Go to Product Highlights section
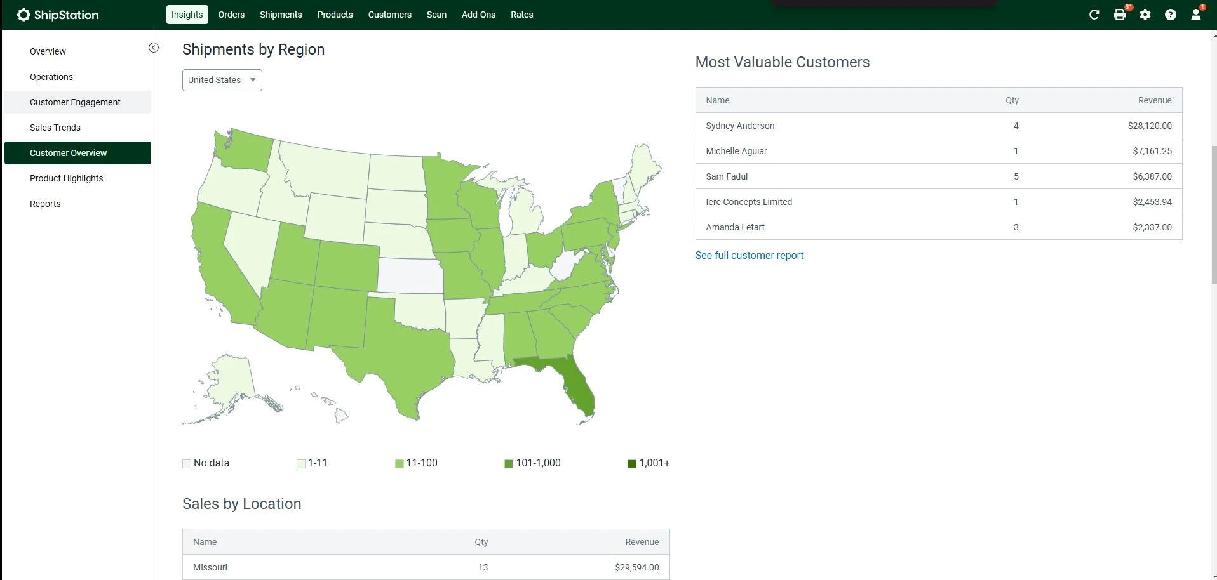 pyautogui.click(x=66, y=178)
